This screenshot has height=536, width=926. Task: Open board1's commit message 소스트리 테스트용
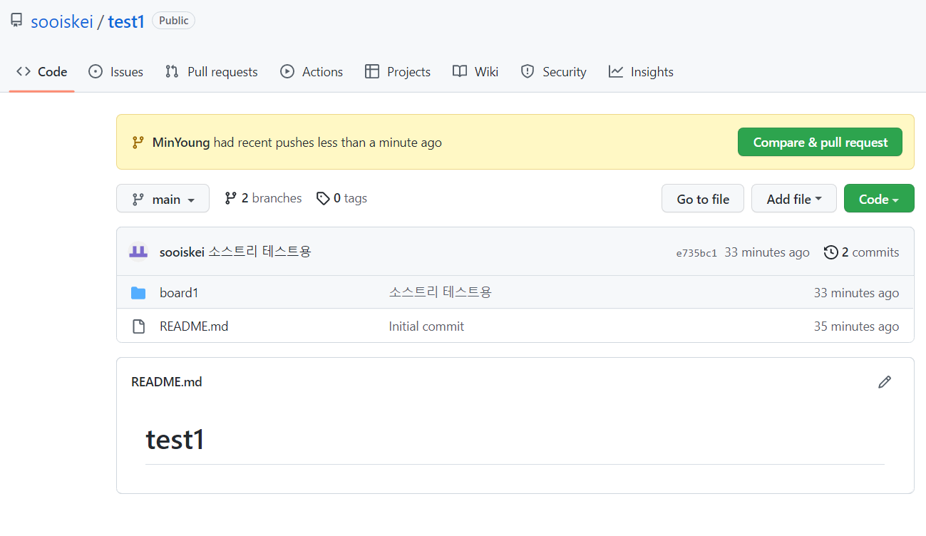click(441, 292)
